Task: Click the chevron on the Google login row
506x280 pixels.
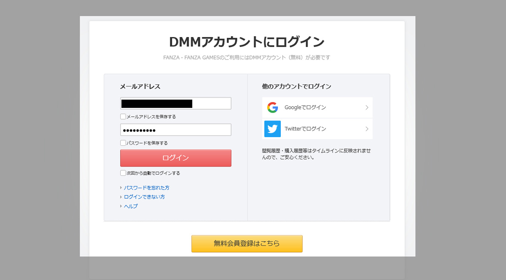Action: point(367,108)
